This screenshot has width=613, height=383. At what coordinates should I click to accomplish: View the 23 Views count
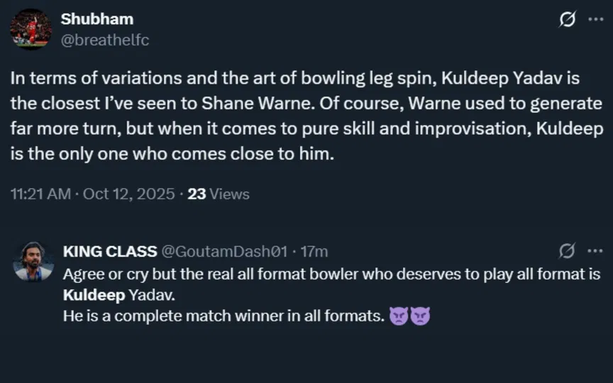219,194
